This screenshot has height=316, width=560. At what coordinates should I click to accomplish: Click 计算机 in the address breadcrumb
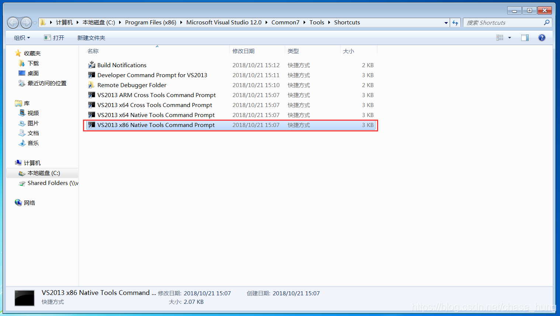[64, 23]
